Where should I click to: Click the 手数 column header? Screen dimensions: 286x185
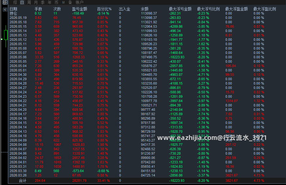[38, 9]
